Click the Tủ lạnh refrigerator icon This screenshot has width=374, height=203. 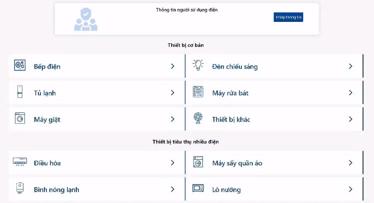click(20, 92)
